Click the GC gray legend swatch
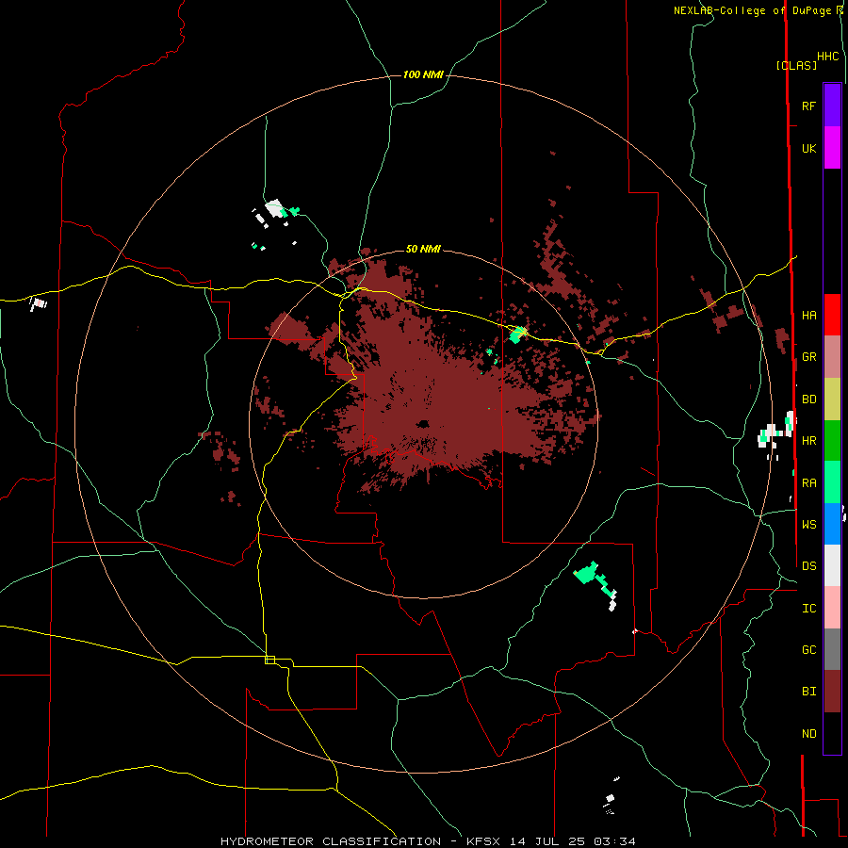 [x=832, y=649]
